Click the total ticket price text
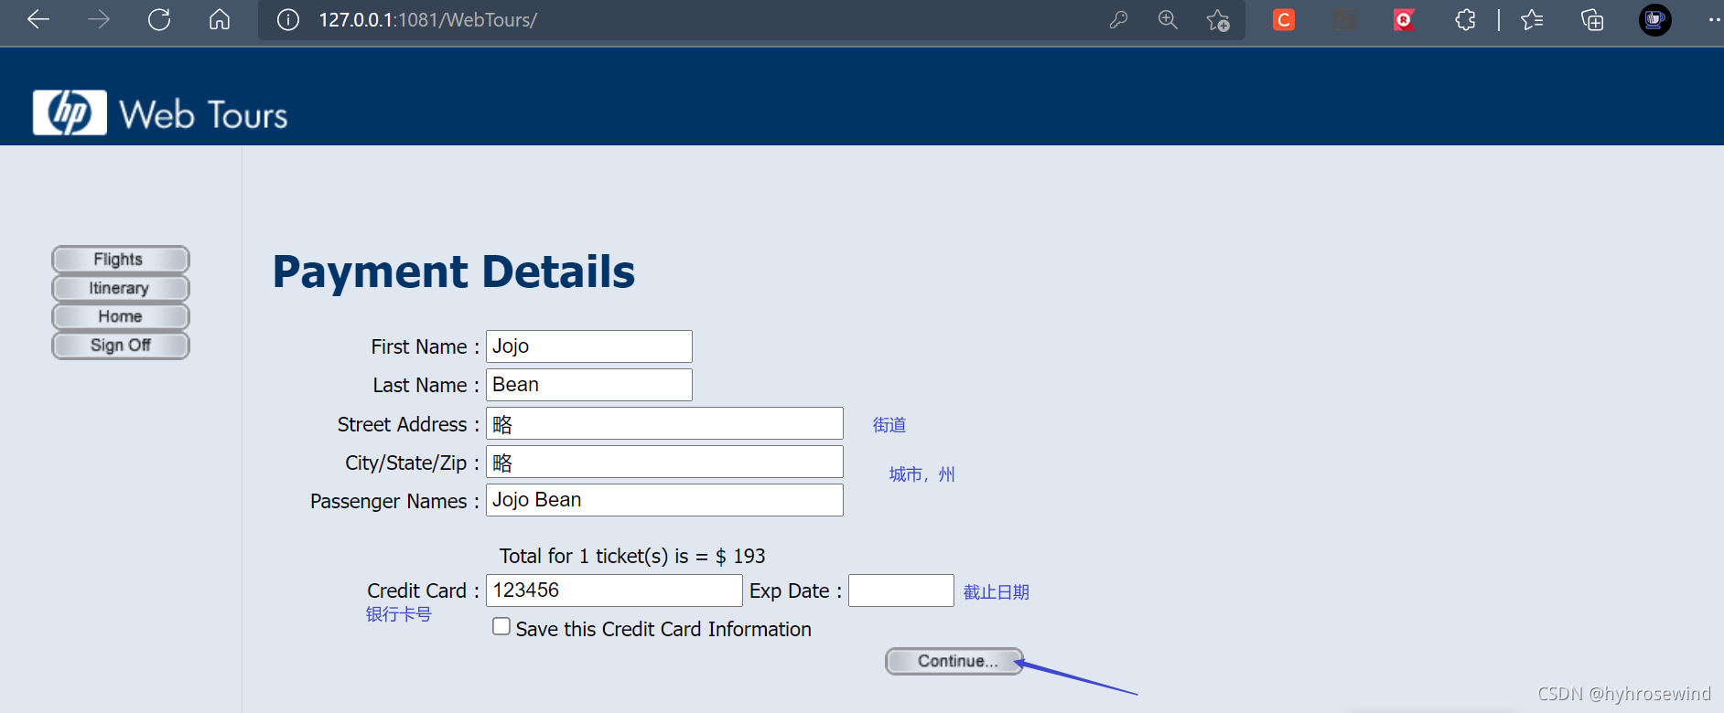The width and height of the screenshot is (1724, 713). tap(632, 556)
